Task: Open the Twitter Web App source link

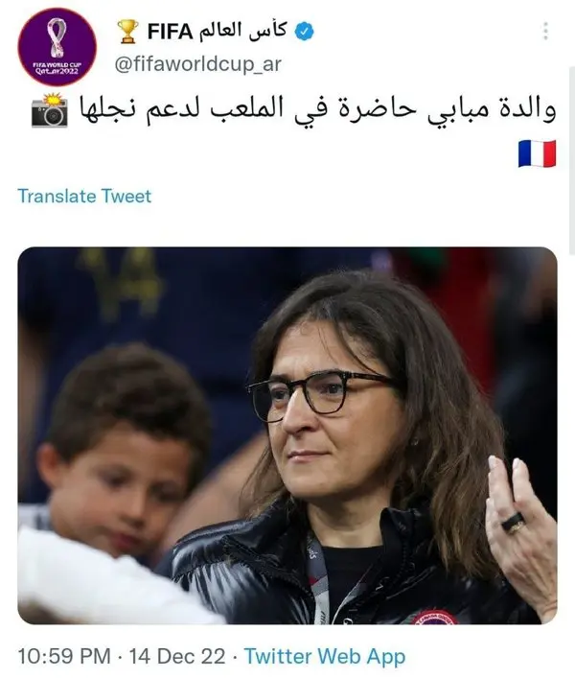Action: coord(325,656)
